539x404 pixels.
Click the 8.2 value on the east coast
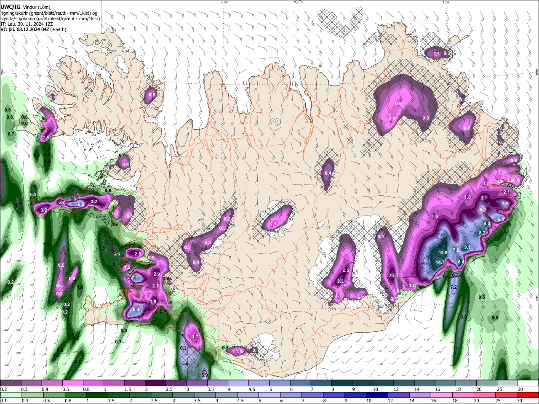tap(483, 233)
